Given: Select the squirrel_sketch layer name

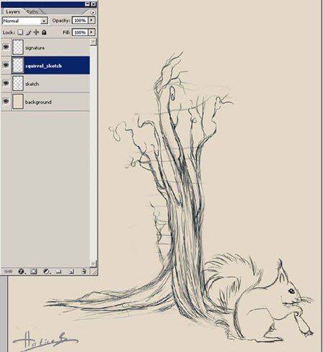Looking at the screenshot, I should pyautogui.click(x=44, y=66).
